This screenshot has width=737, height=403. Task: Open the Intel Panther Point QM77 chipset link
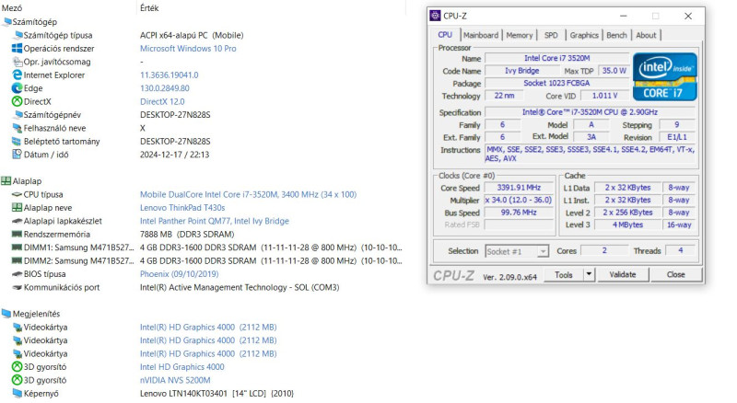click(215, 221)
